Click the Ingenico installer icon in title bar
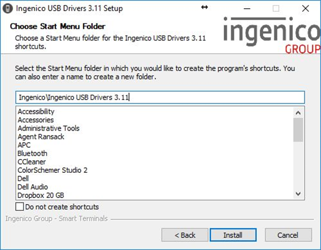The width and height of the screenshot is (321, 250). tap(8, 9)
